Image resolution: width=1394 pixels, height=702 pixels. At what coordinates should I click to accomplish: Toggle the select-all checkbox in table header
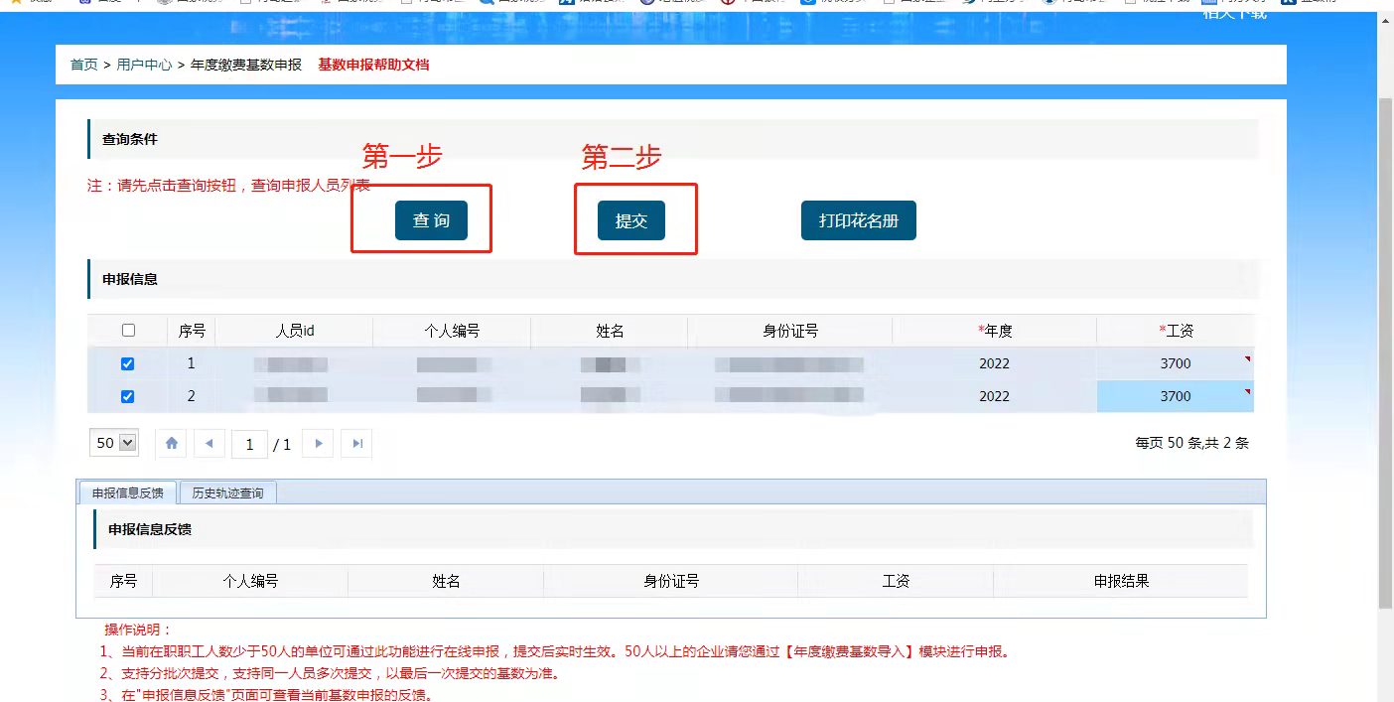point(127,331)
